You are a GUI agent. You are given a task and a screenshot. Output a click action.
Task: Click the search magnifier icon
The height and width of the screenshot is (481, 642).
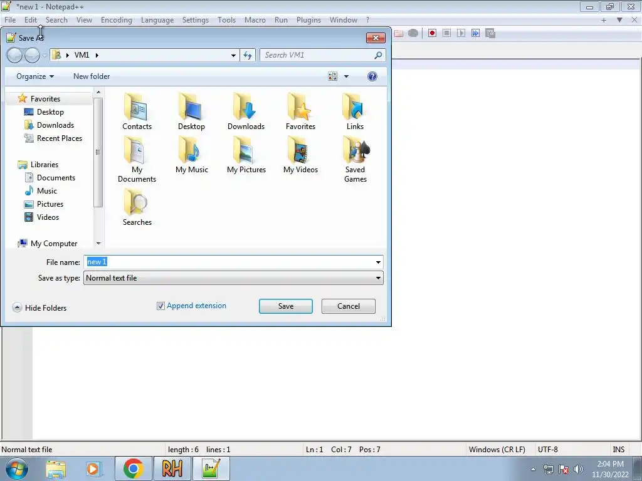coord(378,55)
